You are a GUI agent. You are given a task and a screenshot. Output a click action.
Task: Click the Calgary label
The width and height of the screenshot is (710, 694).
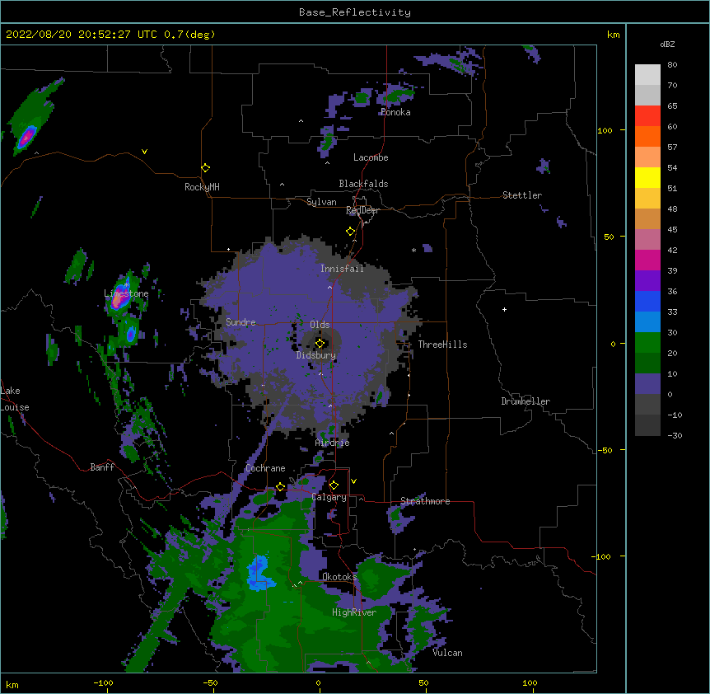click(x=329, y=497)
